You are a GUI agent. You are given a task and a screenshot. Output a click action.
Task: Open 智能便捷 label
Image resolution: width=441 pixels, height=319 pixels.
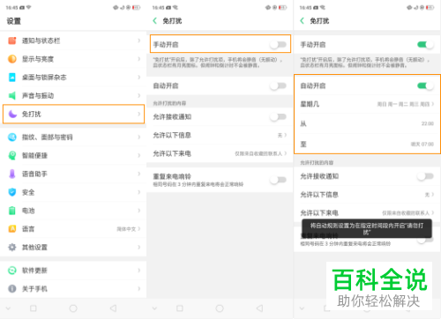coord(34,156)
